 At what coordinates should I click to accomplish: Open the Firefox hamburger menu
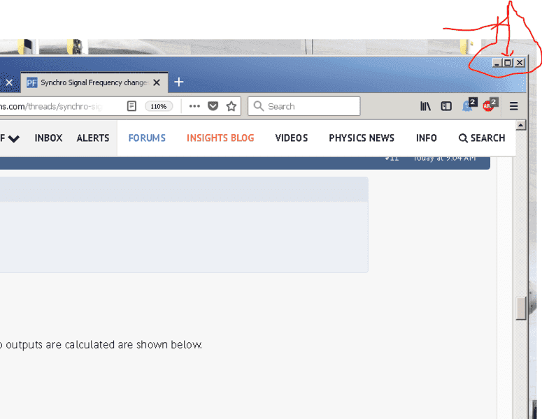[x=513, y=106]
